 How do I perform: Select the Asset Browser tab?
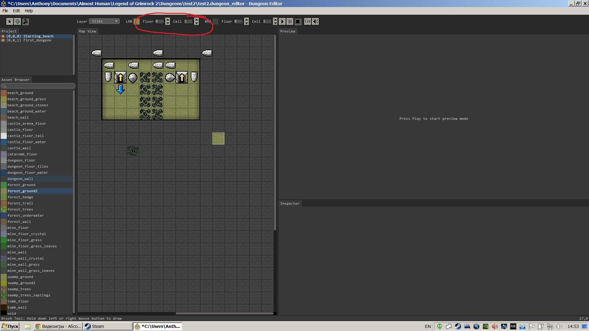pyautogui.click(x=16, y=80)
